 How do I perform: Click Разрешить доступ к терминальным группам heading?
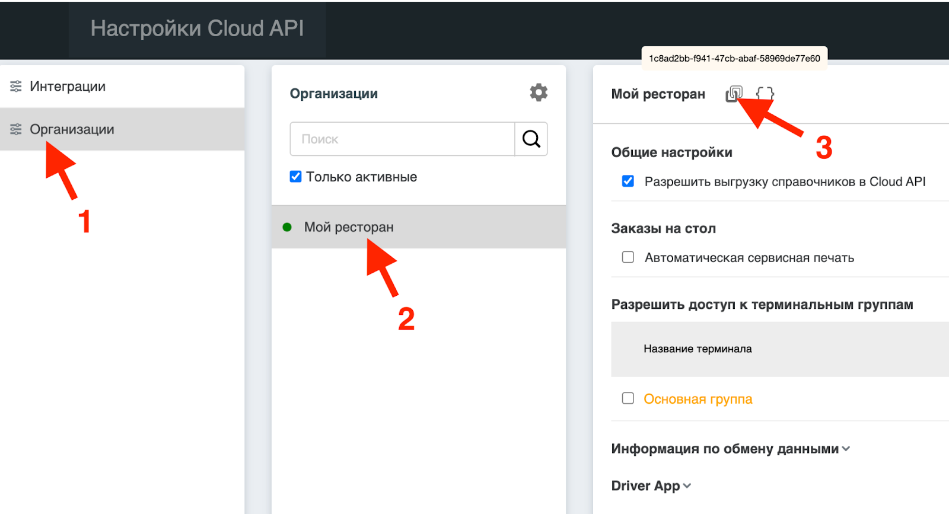coord(762,305)
